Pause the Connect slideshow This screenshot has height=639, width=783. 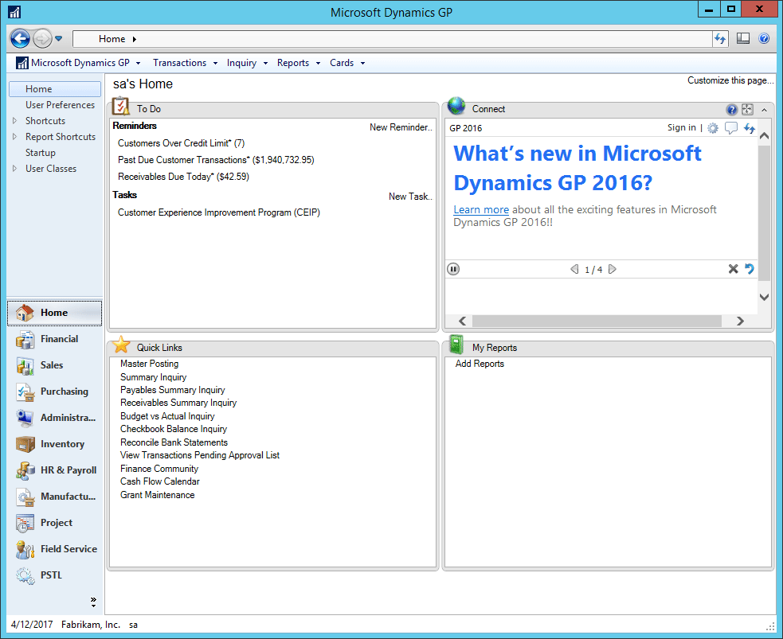point(453,270)
